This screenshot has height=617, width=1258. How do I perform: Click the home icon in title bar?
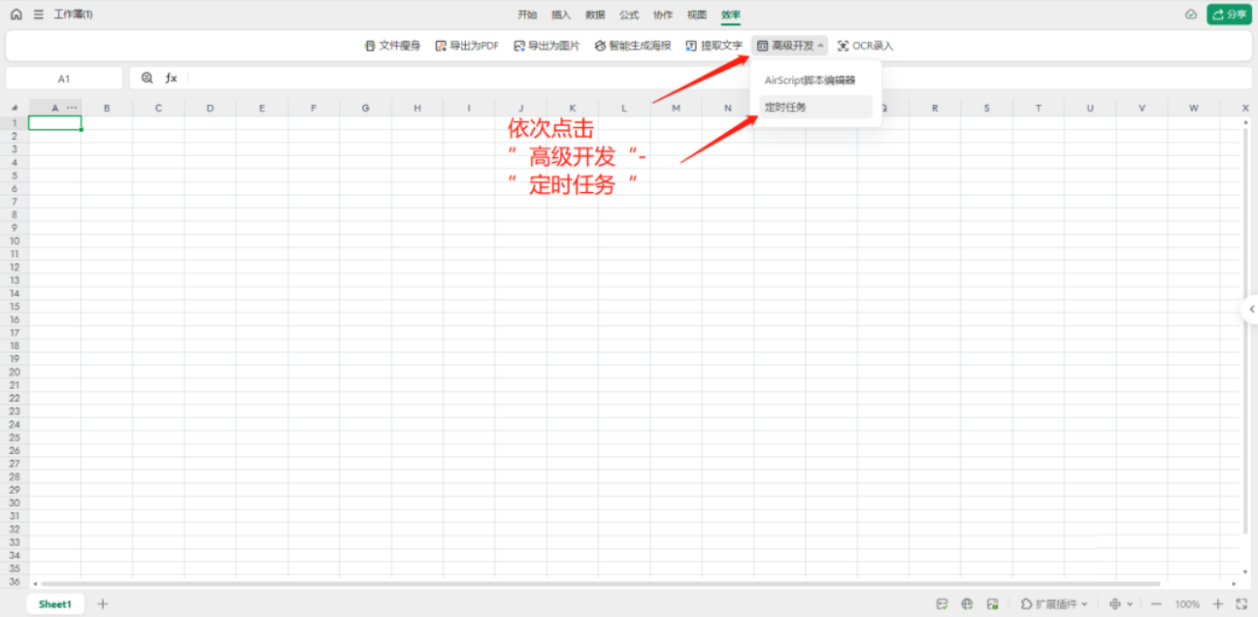pos(16,15)
